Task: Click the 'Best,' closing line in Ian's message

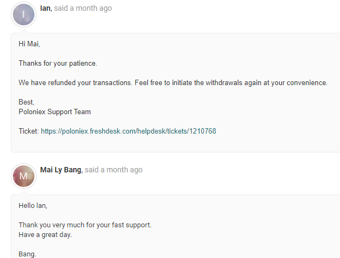Action: coord(26,102)
